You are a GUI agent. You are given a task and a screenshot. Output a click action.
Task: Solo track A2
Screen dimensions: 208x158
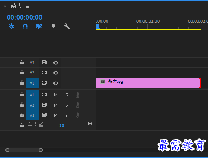click(x=66, y=105)
